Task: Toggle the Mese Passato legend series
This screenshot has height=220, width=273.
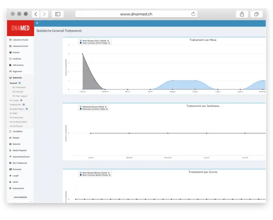Action: click(95, 173)
